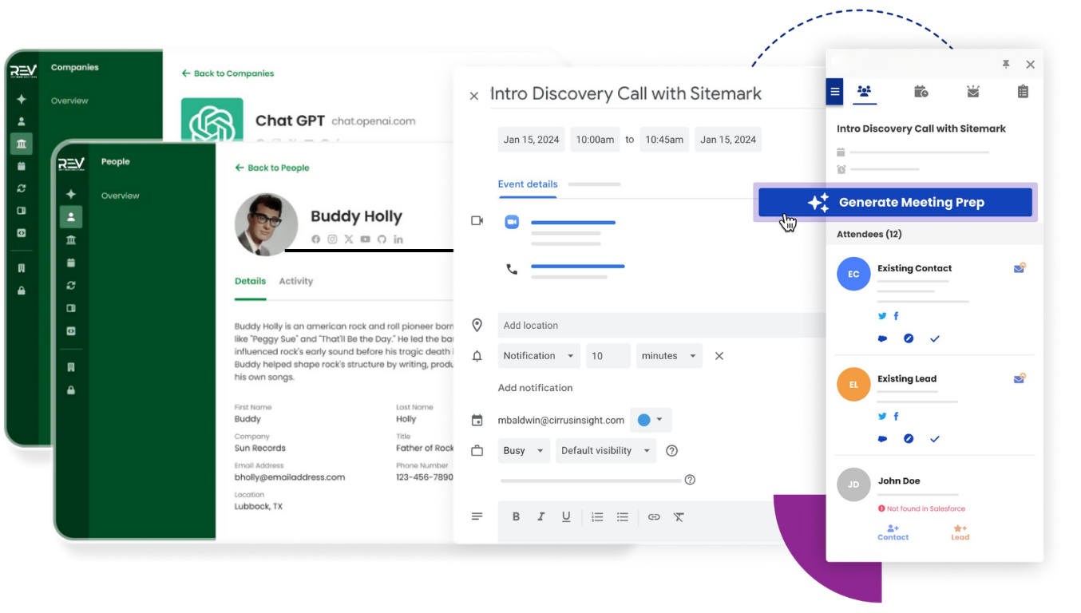Click Overview in the People window
This screenshot has width=1081, height=613.
(121, 196)
